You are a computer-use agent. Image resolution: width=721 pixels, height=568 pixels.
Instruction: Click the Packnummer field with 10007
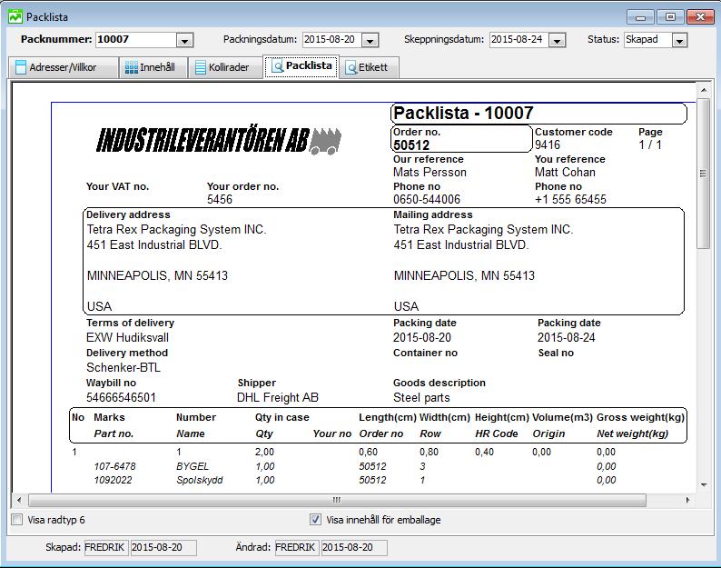(136, 40)
